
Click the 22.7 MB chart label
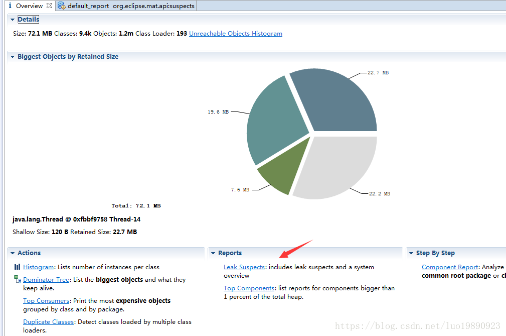point(378,73)
